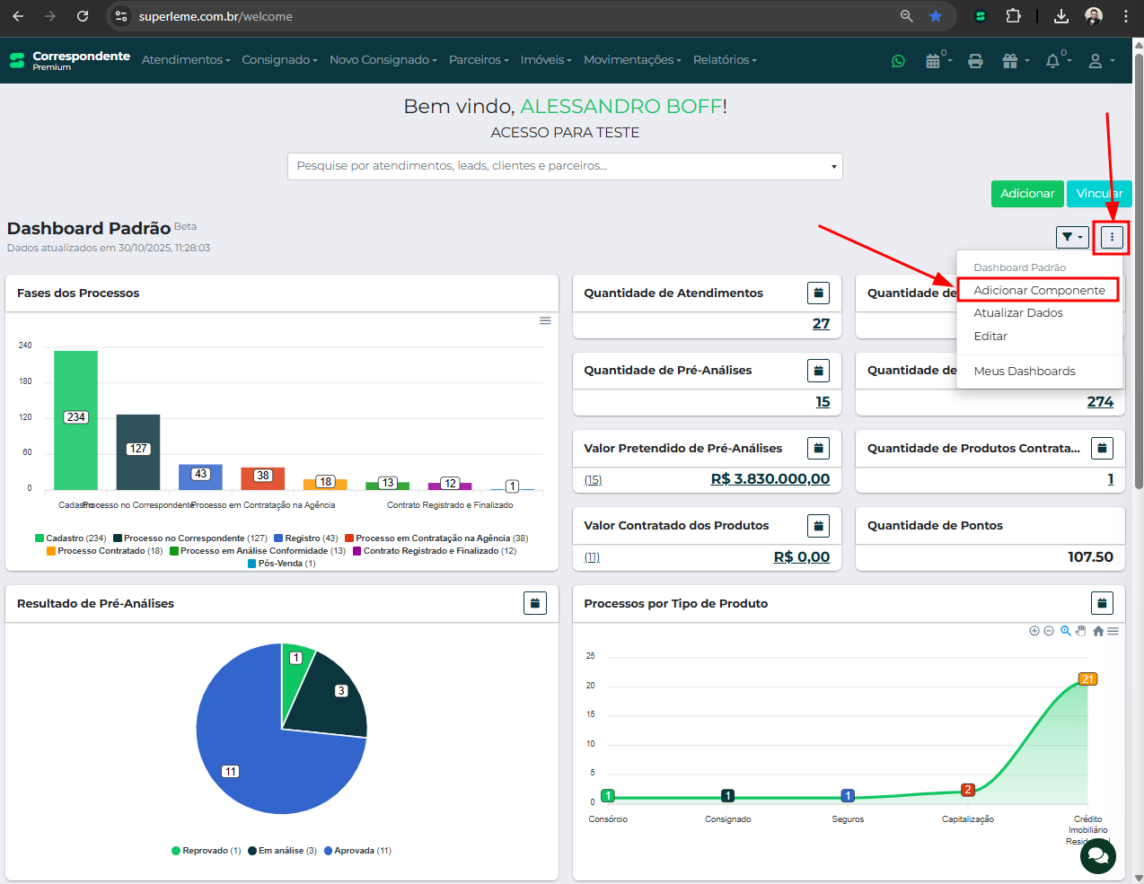Screen dimensions: 1144x884
Task: Toggle Registro series in chart legend
Action: tap(306, 538)
